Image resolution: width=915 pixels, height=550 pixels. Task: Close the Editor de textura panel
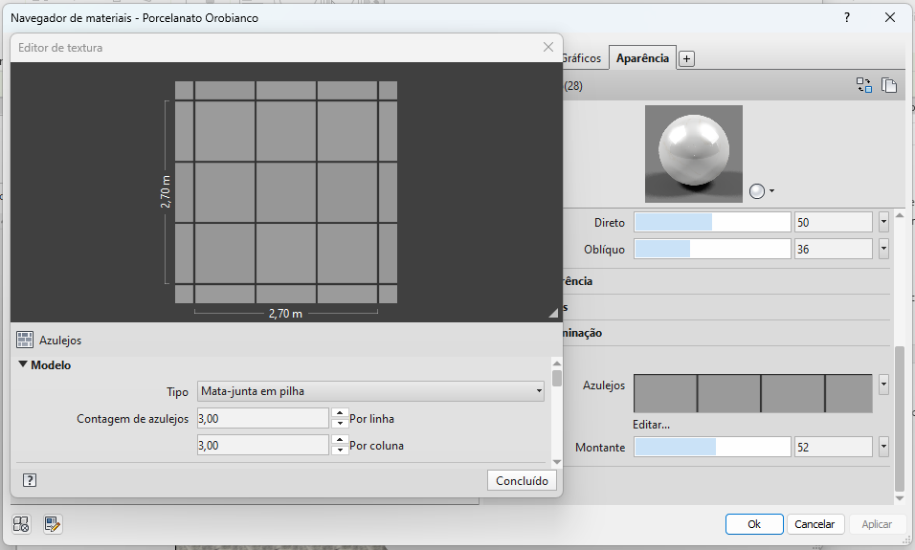[548, 47]
